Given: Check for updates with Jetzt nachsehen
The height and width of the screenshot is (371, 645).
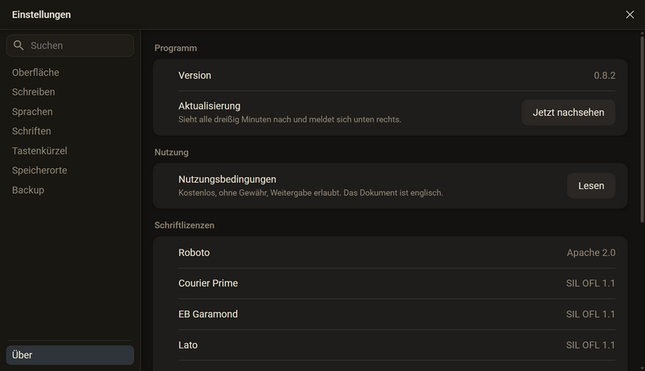Looking at the screenshot, I should [568, 113].
